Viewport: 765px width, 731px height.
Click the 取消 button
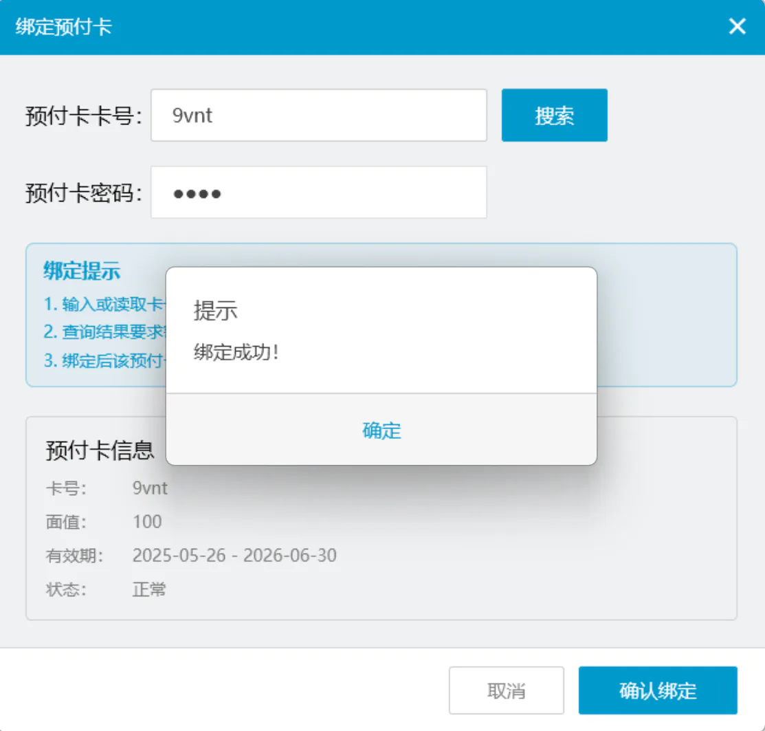506,690
